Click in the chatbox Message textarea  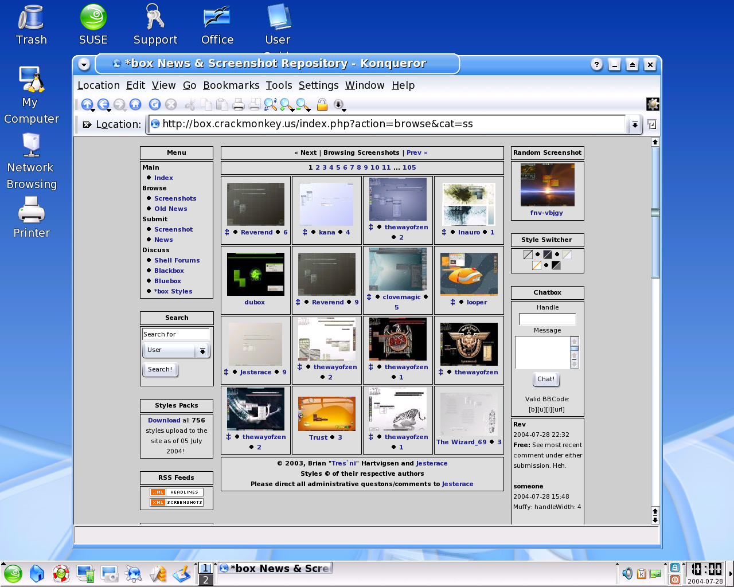point(542,353)
